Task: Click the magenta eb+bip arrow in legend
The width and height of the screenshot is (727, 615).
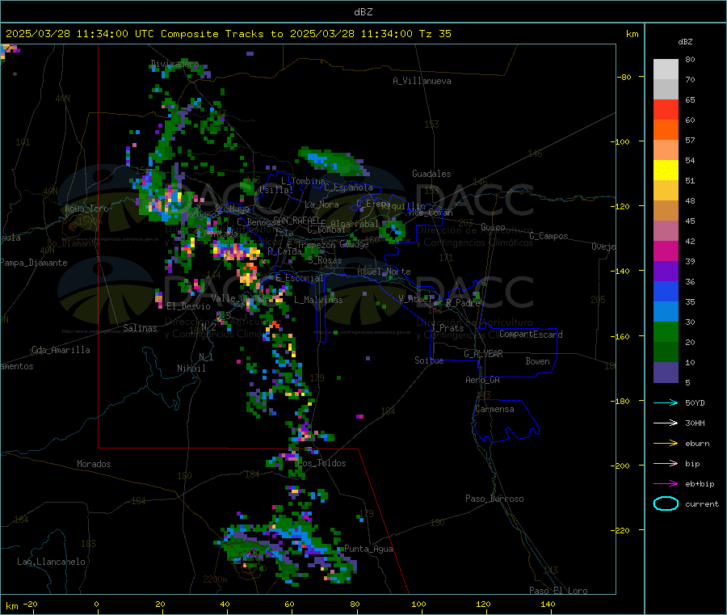Action: click(666, 483)
